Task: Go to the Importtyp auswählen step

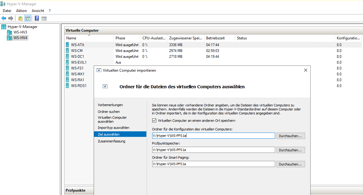Action: coord(113,128)
